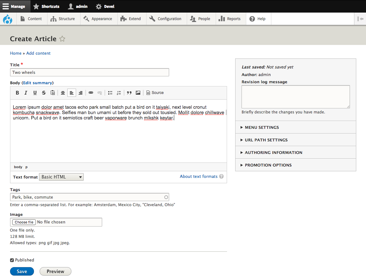
Task: Click inside the Body editor text area
Action: click(x=118, y=131)
